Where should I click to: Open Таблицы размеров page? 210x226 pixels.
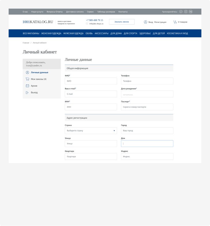(106, 12)
